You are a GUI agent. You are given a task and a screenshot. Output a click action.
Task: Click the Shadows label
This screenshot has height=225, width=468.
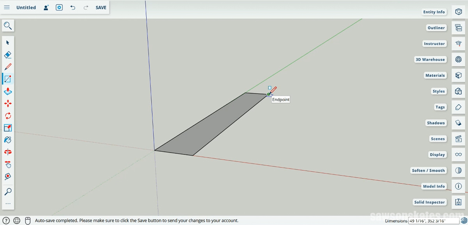436,123
